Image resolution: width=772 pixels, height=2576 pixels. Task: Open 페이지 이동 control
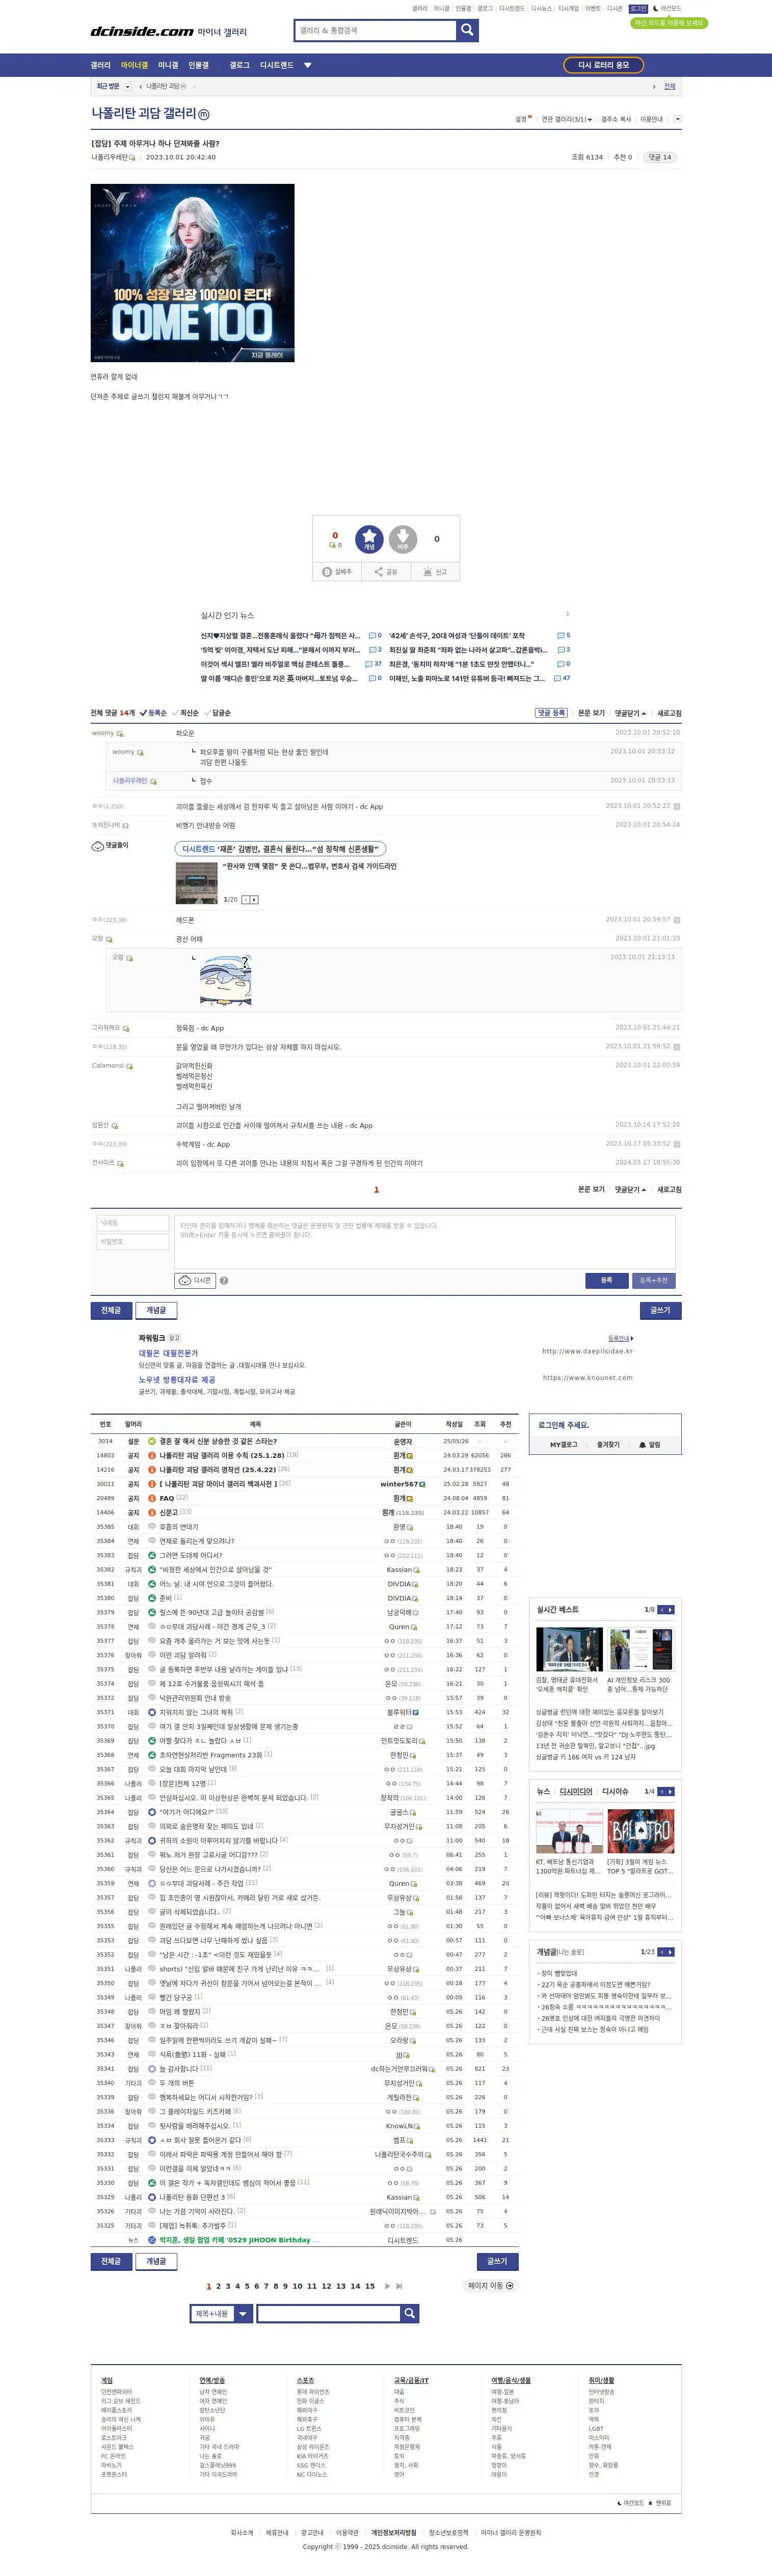point(490,2285)
